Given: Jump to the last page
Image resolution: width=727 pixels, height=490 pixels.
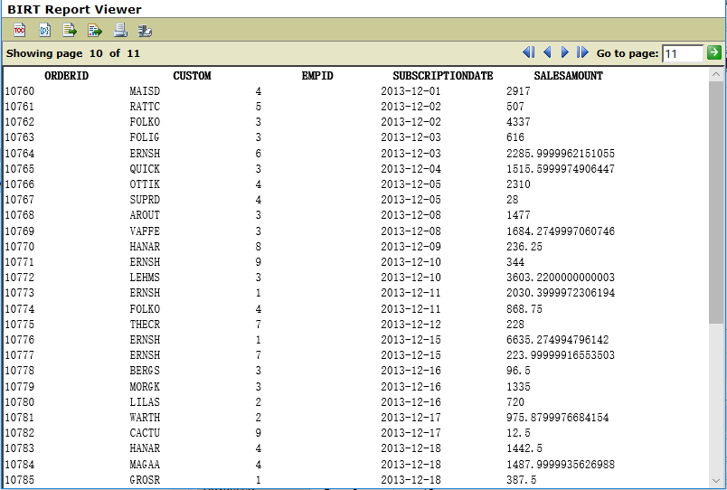Looking at the screenshot, I should (x=582, y=53).
